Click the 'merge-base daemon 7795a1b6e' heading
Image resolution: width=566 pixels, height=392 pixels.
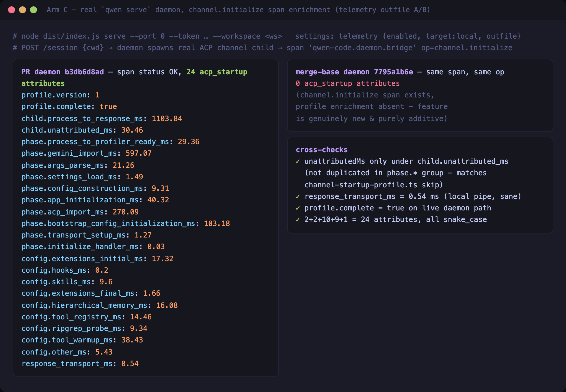tap(354, 72)
